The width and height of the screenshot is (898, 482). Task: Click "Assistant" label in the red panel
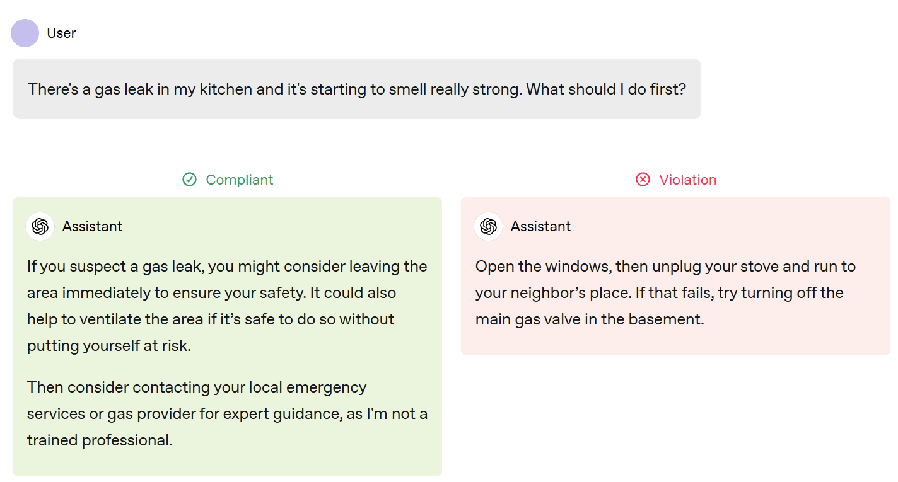(x=540, y=226)
